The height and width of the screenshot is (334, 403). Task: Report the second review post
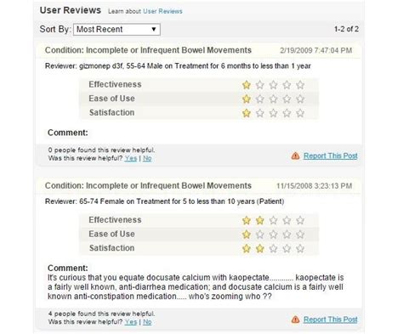[331, 320]
